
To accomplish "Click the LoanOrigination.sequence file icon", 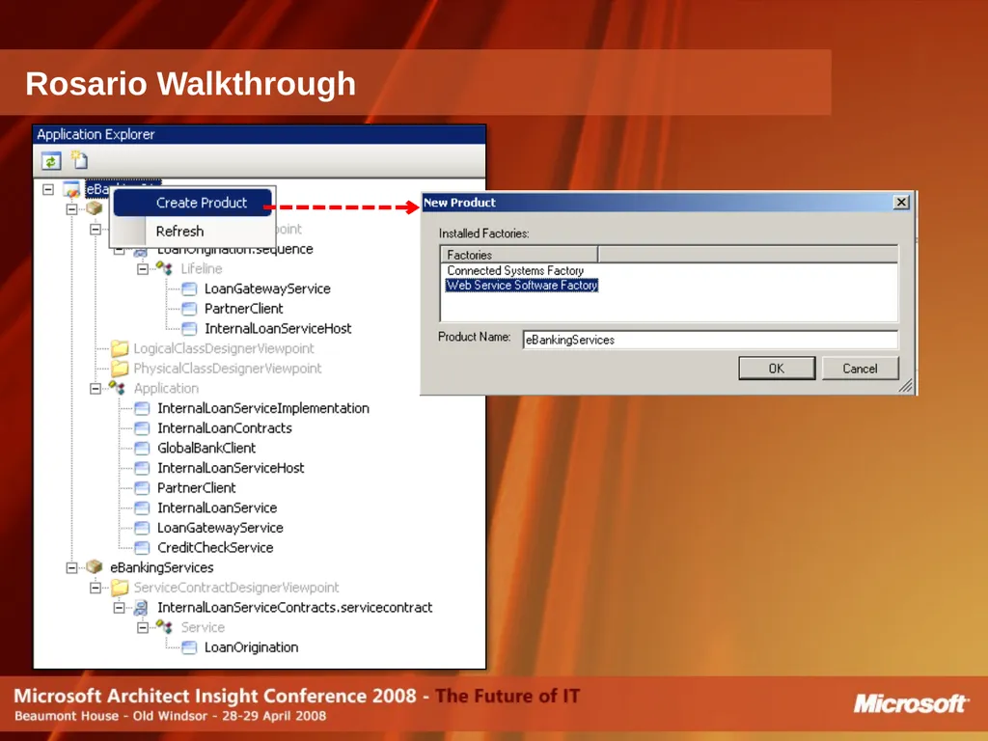I will [x=141, y=252].
